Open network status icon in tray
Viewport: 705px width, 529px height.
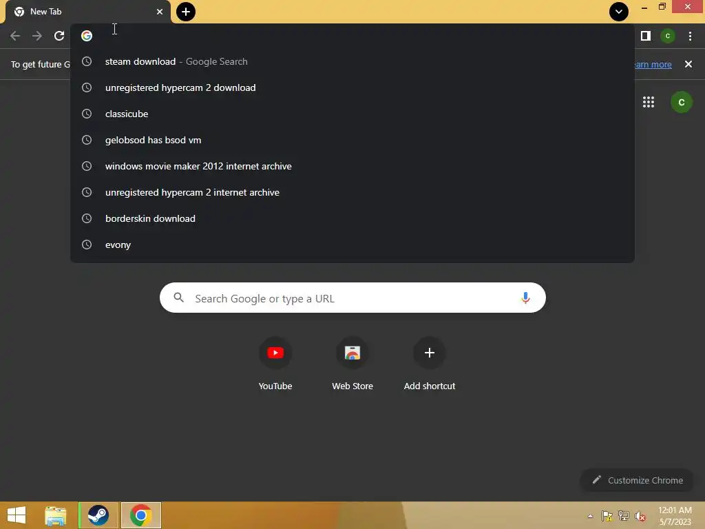(624, 516)
